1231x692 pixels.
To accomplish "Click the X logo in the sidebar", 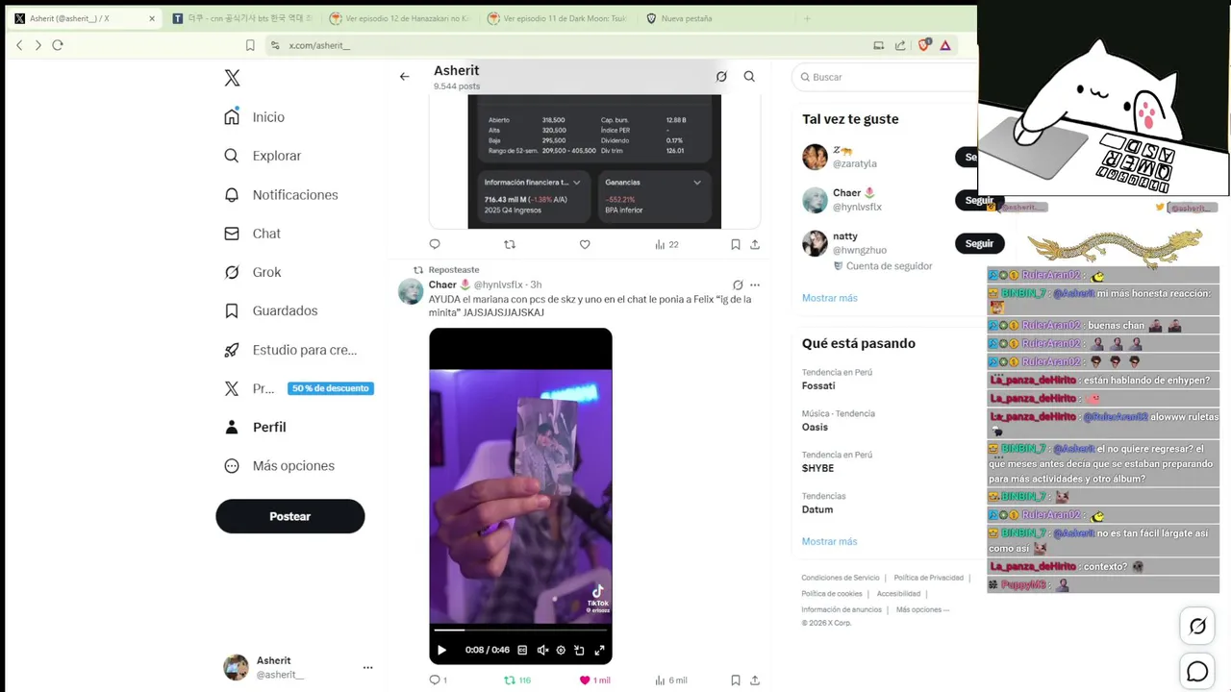I will coord(232,78).
